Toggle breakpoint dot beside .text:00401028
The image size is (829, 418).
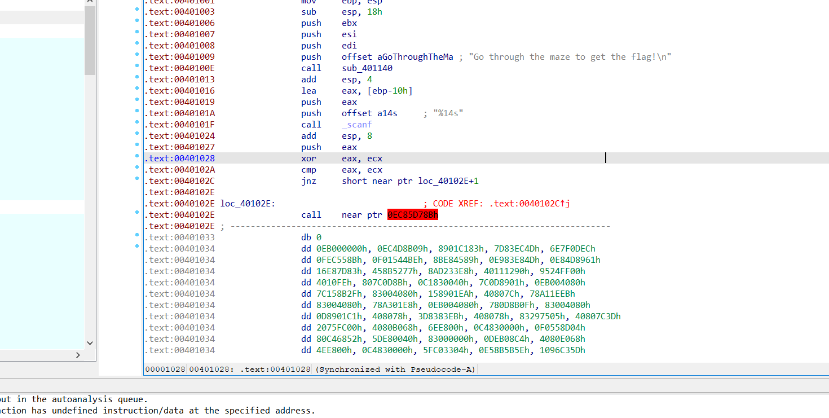click(137, 156)
